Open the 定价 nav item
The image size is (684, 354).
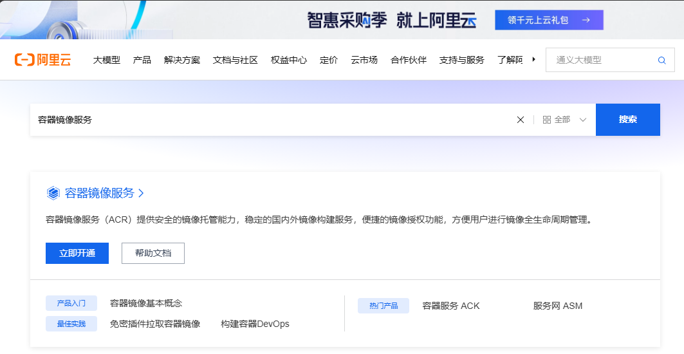pos(328,61)
